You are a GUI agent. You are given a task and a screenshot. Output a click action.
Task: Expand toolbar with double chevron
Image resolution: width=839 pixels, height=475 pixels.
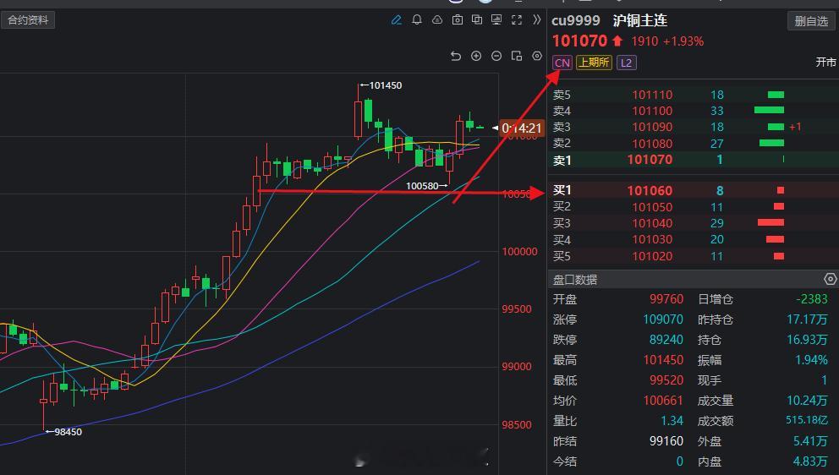click(x=537, y=20)
